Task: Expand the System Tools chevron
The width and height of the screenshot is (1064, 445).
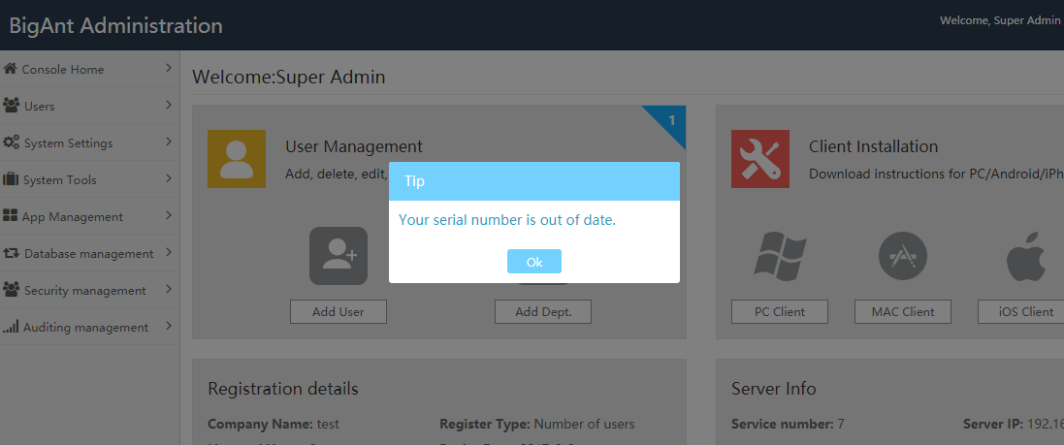Action: [x=169, y=178]
